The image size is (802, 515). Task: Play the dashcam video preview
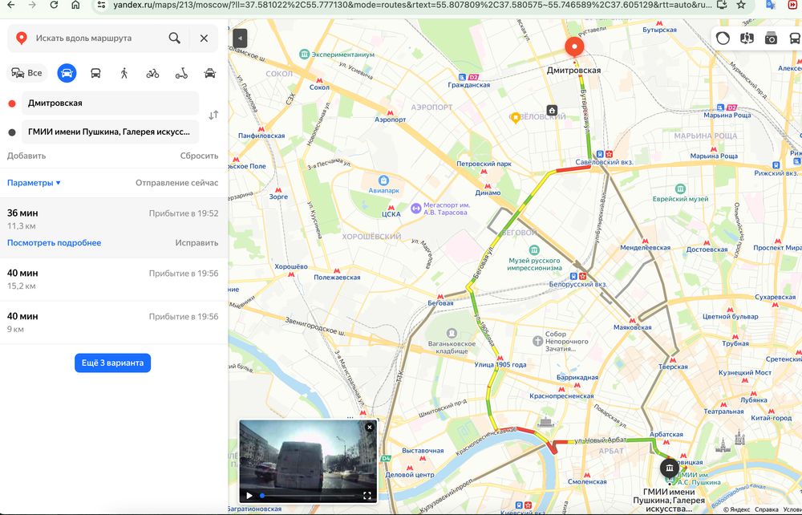point(249,495)
